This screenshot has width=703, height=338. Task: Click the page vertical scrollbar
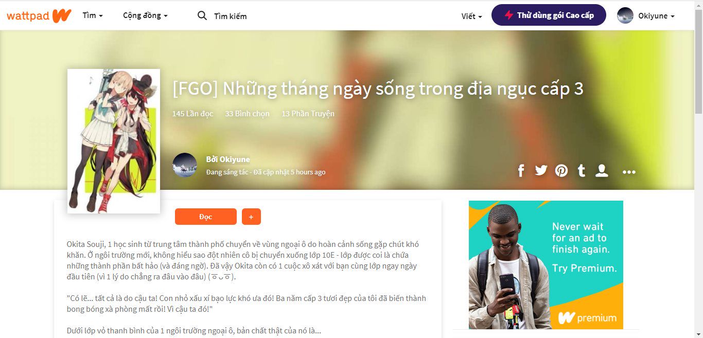click(698, 169)
